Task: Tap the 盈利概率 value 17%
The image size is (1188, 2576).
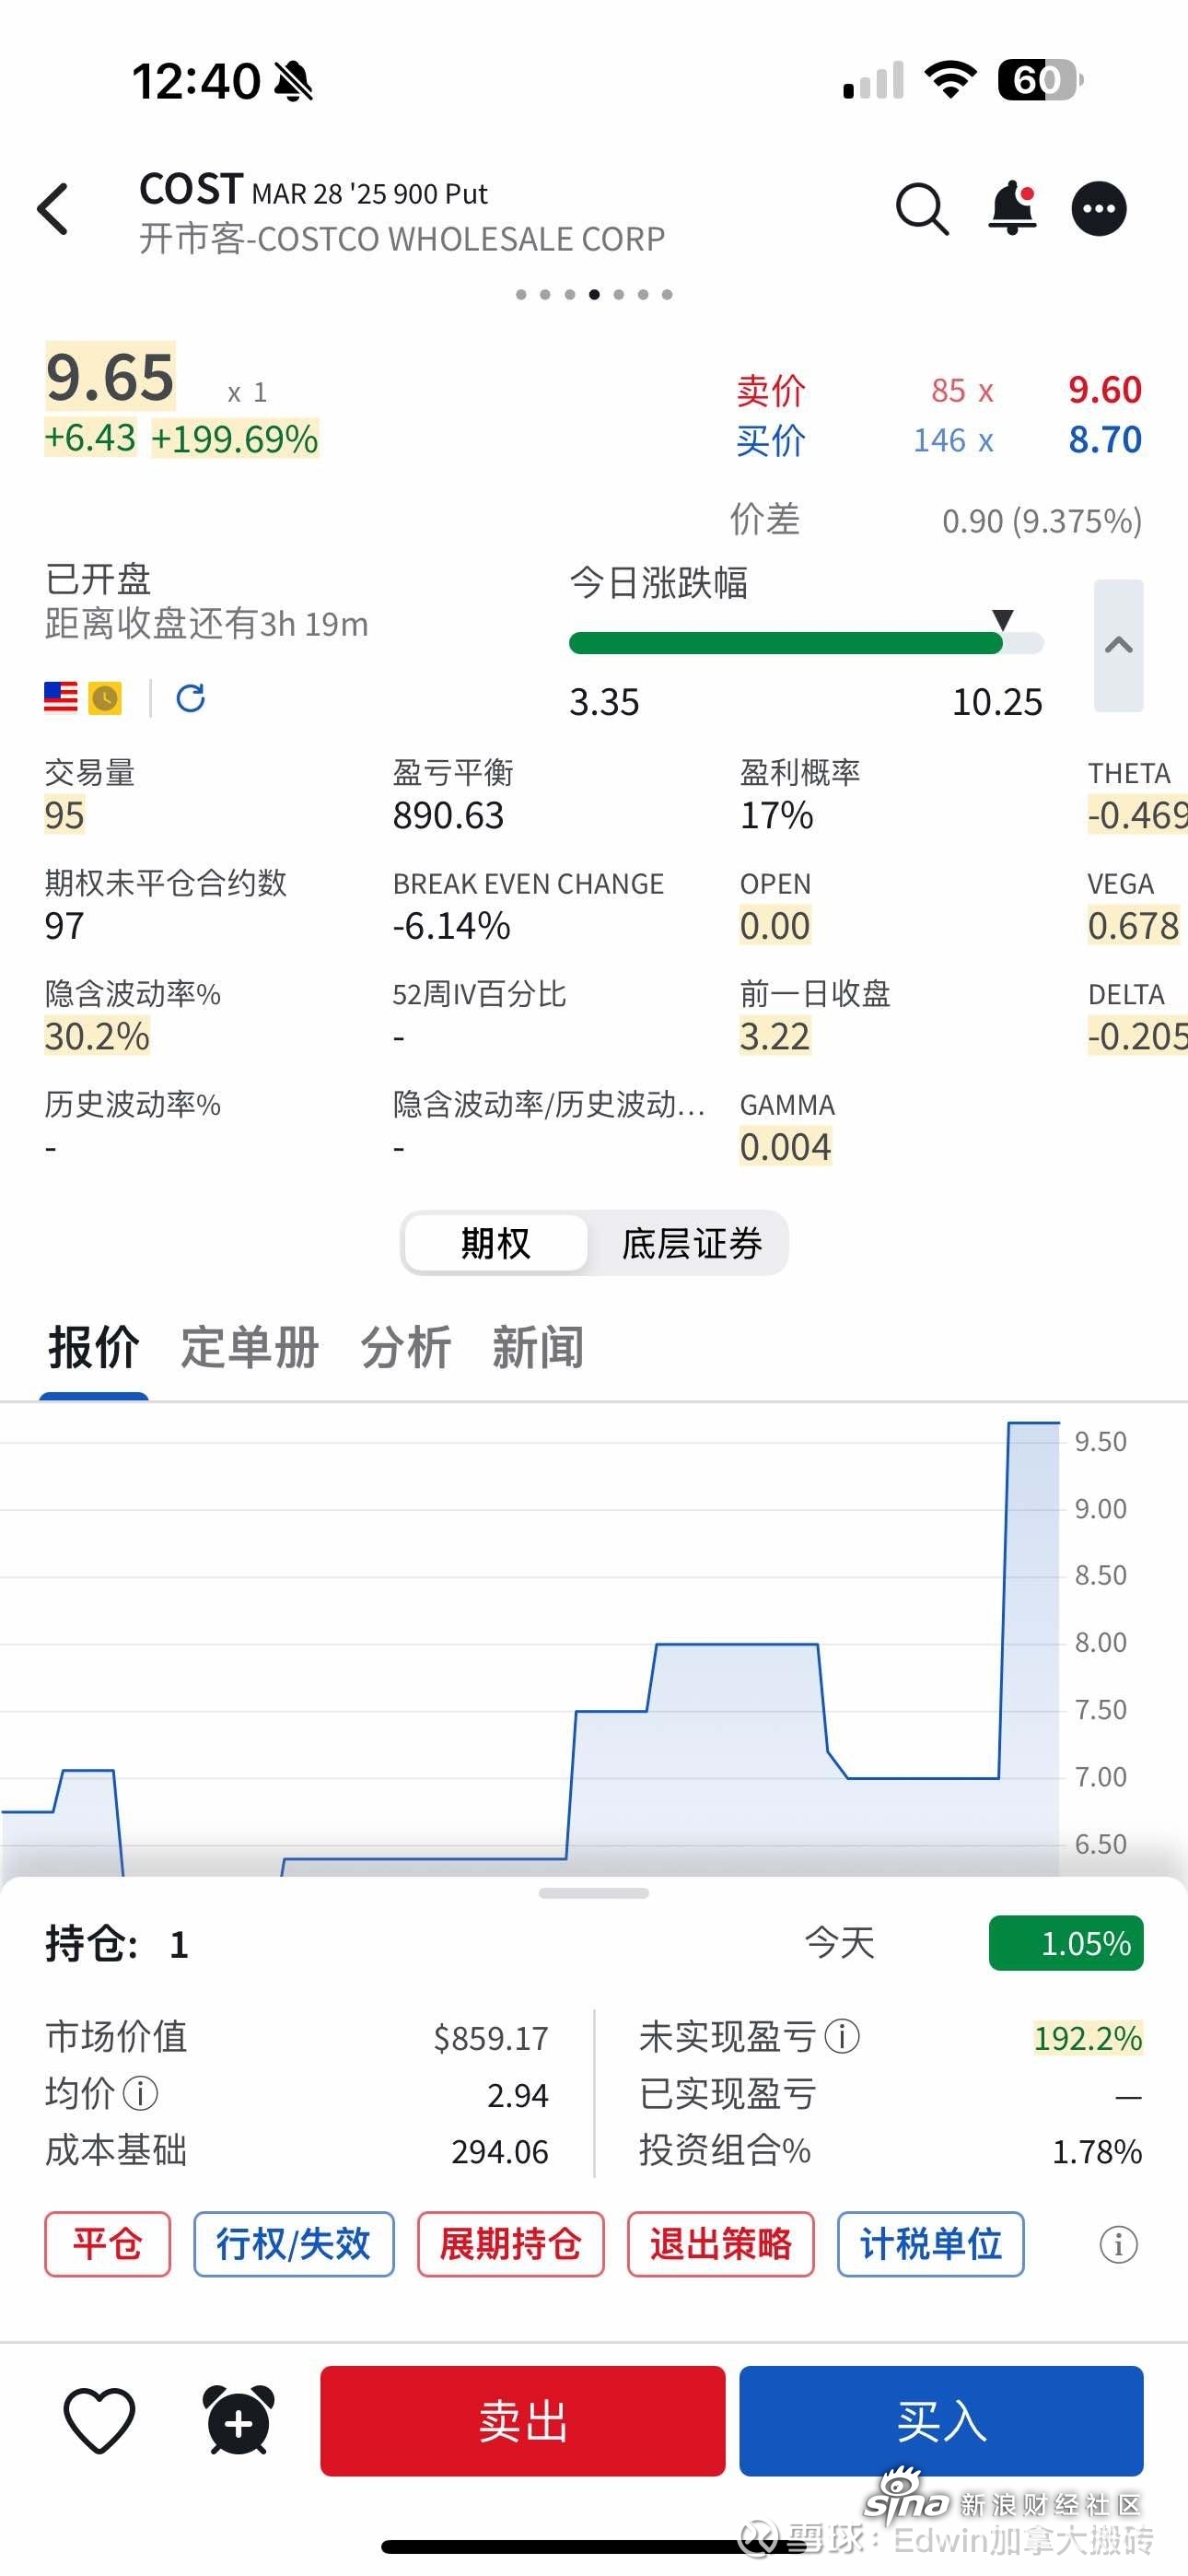Action: pyautogui.click(x=776, y=815)
